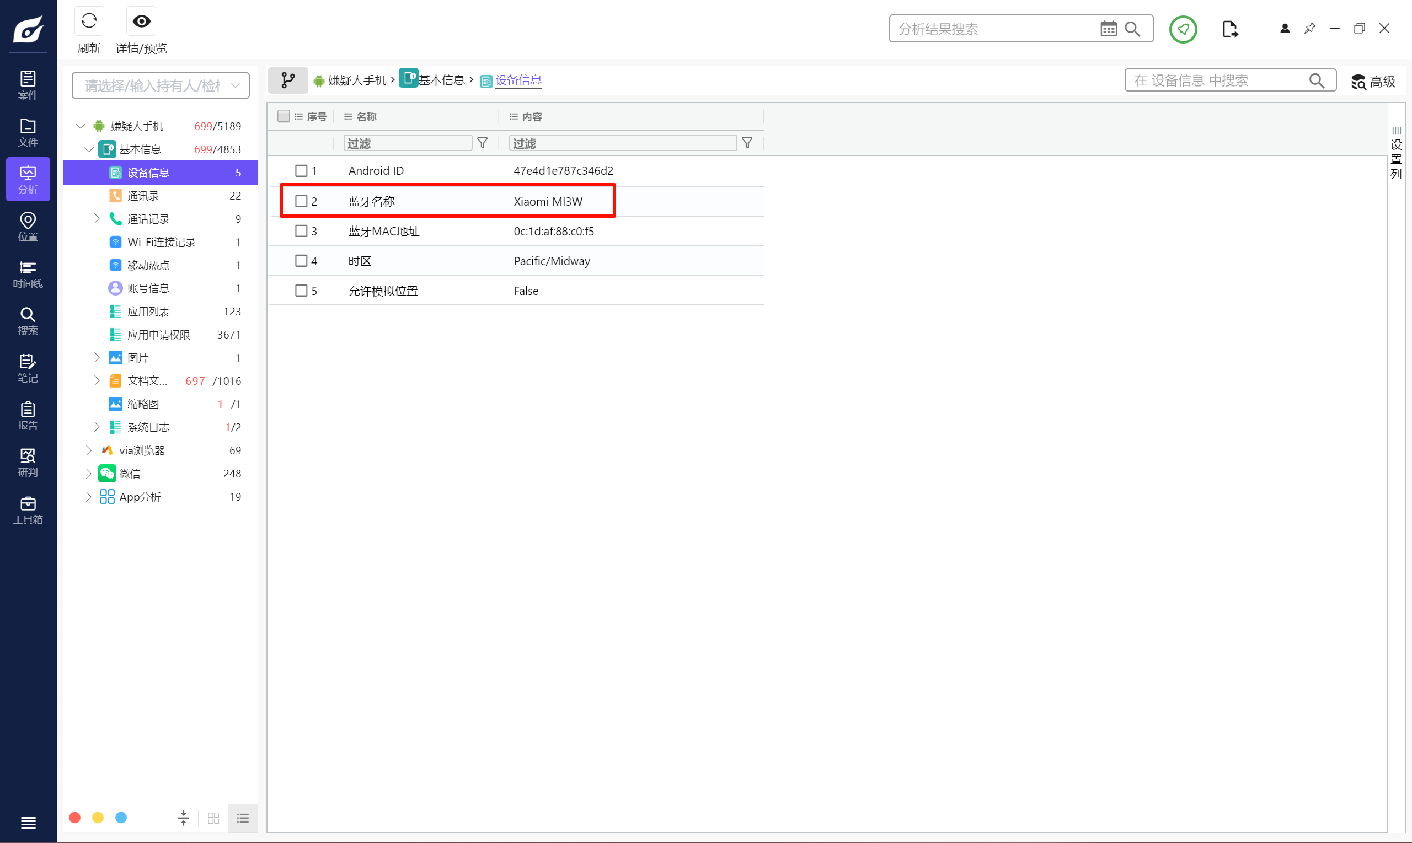Click the green circular rocket icon
Image resolution: width=1412 pixels, height=843 pixels.
1183,29
